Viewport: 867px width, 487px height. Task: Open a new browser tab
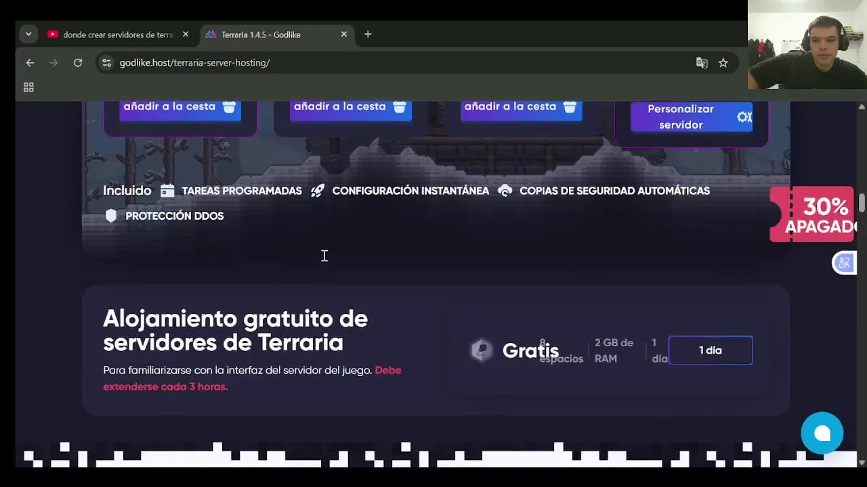click(x=368, y=34)
